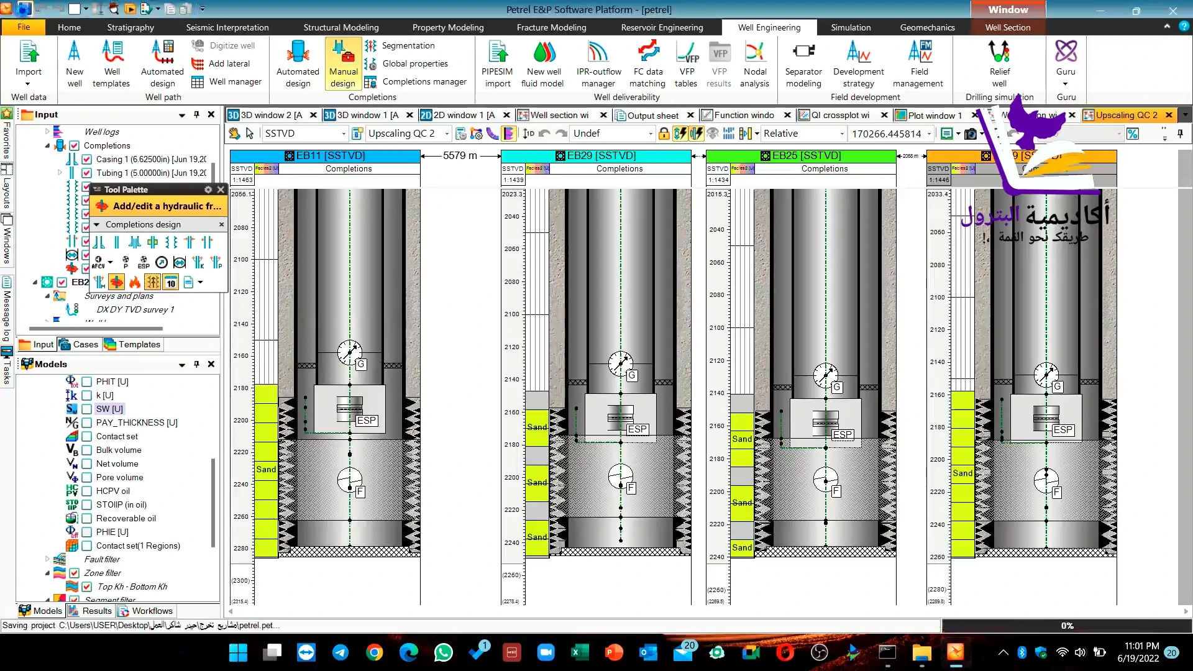
Task: Switch to the Reservoir Engineering ribbon tab
Action: [662, 27]
